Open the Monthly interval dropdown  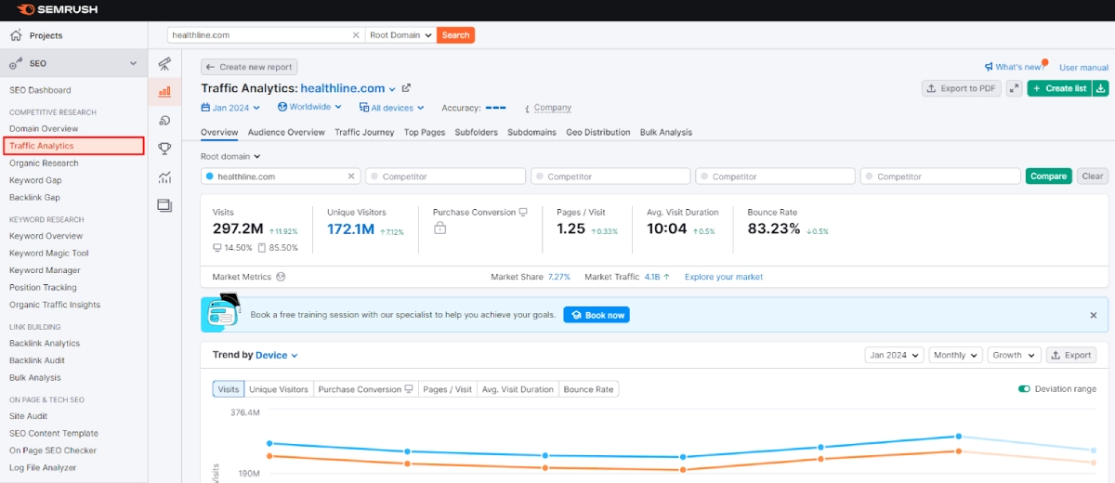(x=955, y=355)
